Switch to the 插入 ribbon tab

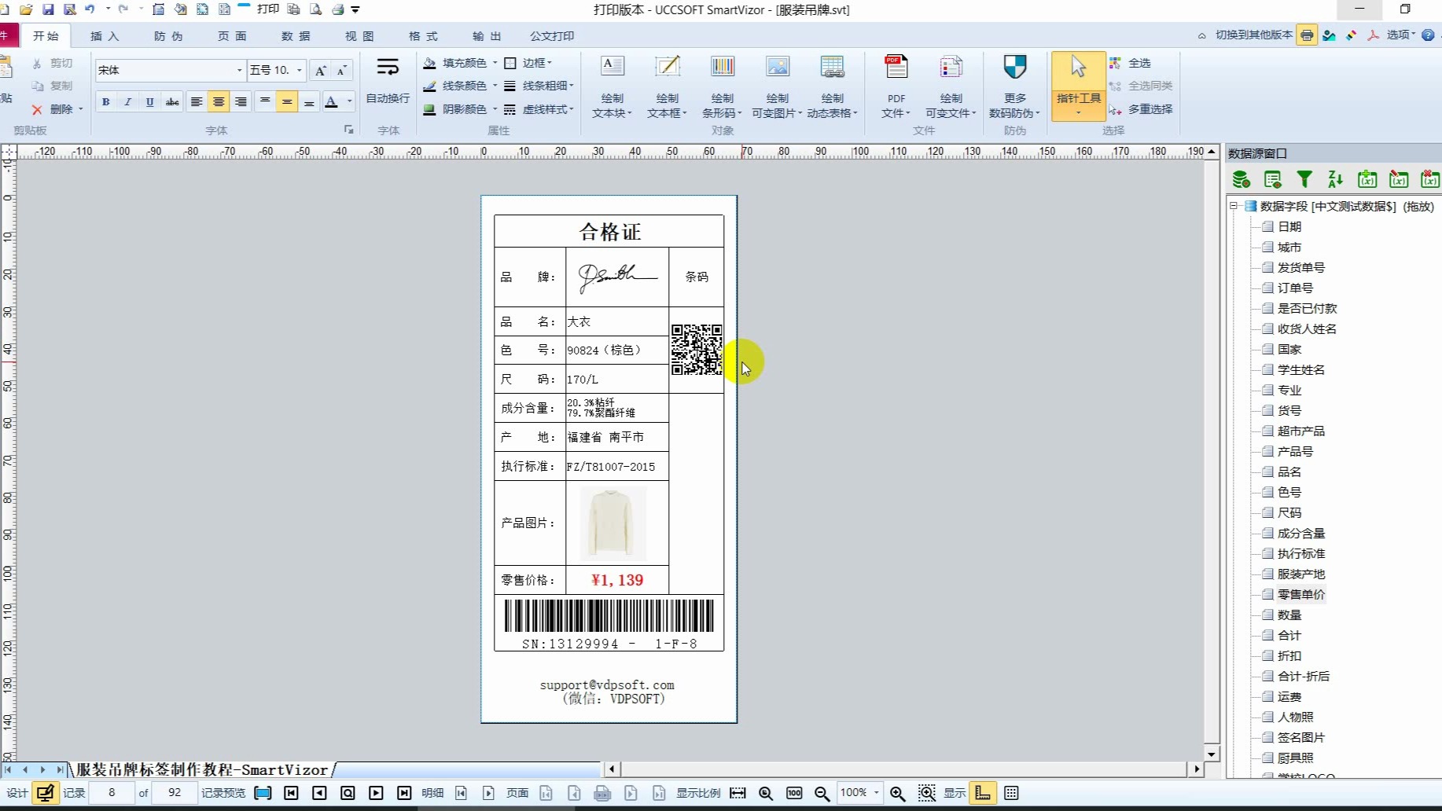pyautogui.click(x=105, y=36)
